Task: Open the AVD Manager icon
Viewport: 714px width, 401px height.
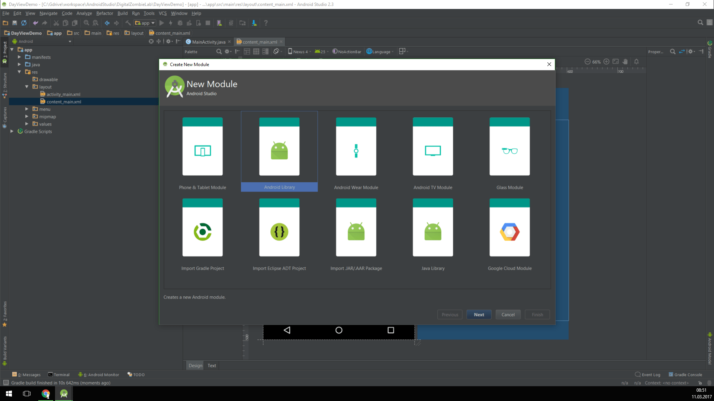Action: pos(219,23)
